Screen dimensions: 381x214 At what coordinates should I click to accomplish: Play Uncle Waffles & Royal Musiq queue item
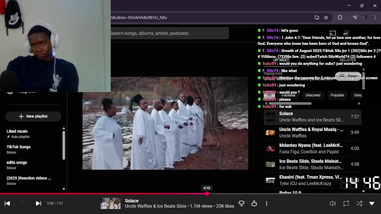[x=313, y=133]
